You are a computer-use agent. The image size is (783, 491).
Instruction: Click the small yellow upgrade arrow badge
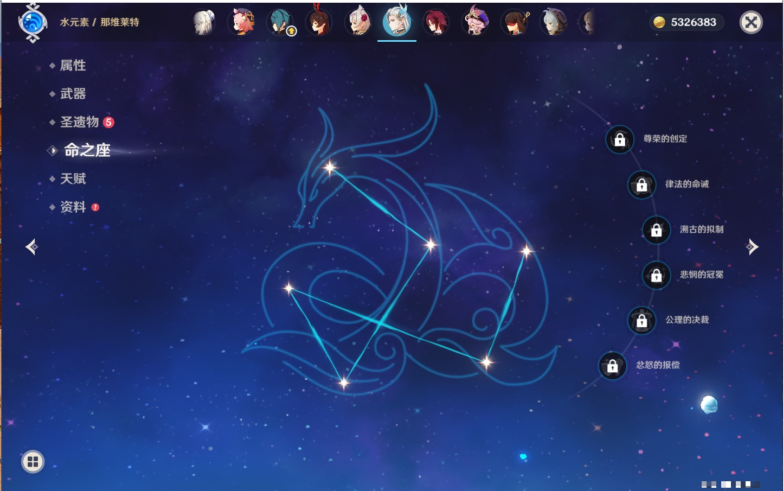click(291, 31)
